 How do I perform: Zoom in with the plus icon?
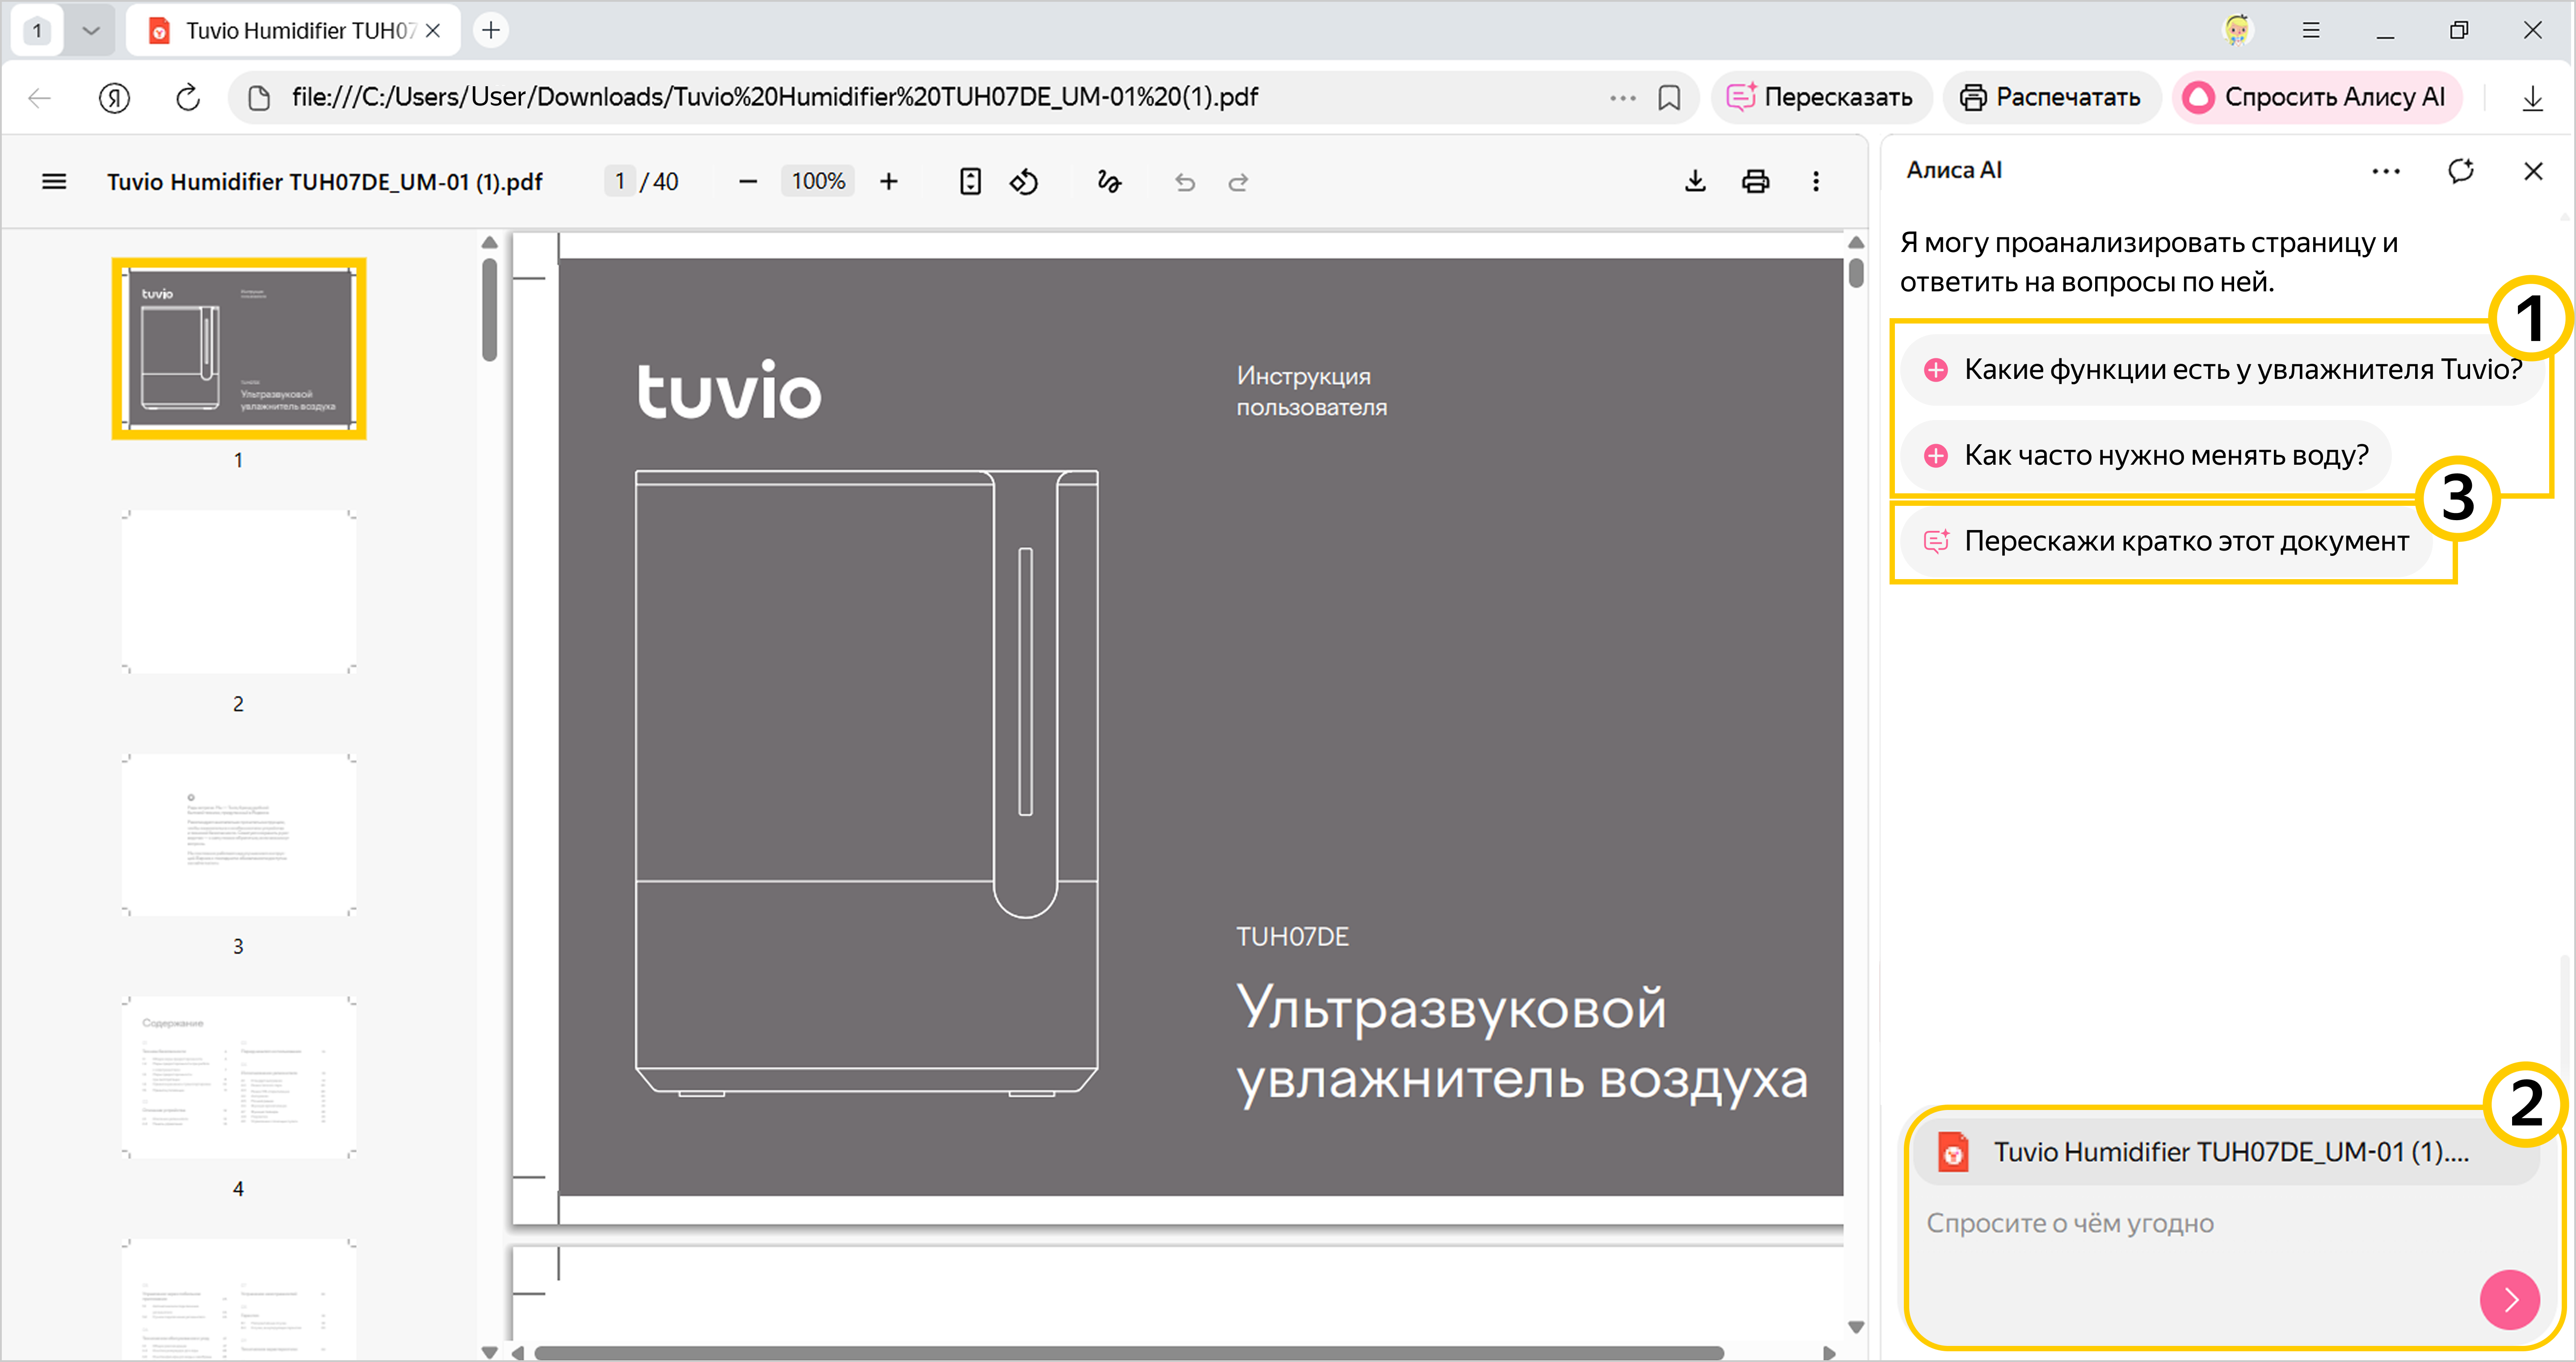pyautogui.click(x=888, y=181)
